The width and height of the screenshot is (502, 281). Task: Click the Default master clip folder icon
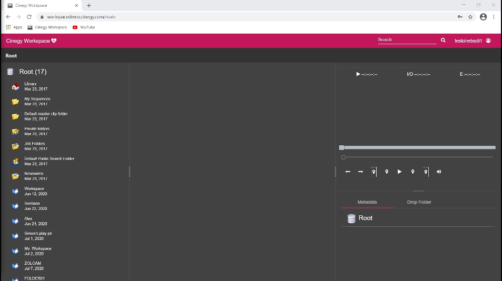[15, 116]
